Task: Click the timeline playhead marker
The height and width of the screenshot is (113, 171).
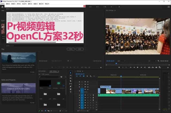Action: [121, 76]
